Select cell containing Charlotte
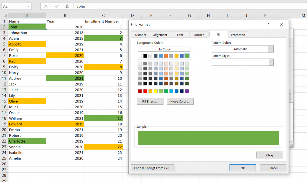The image size is (307, 182). click(x=27, y=141)
